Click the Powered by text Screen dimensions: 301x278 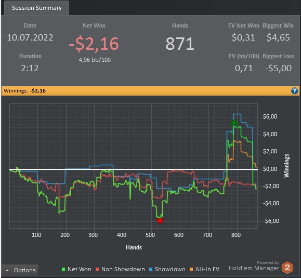(268, 262)
